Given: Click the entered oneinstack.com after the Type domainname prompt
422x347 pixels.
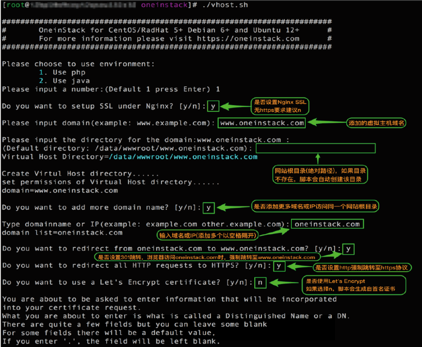Looking at the screenshot, I should tap(327, 224).
